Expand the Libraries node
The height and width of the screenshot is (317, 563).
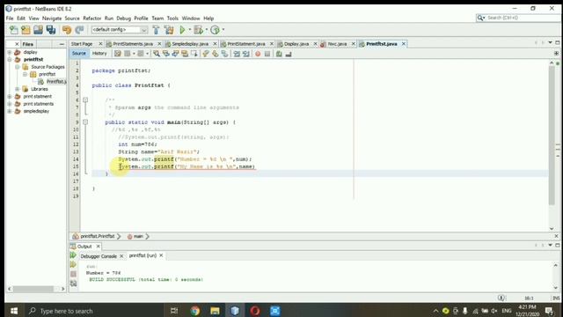17,89
